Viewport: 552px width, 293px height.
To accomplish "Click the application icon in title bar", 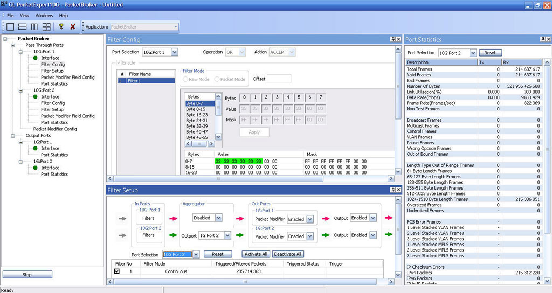I will (x=4, y=4).
